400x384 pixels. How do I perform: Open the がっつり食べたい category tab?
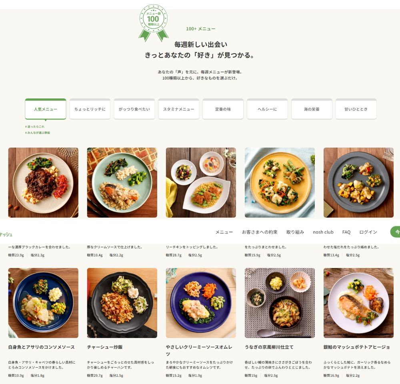(134, 109)
